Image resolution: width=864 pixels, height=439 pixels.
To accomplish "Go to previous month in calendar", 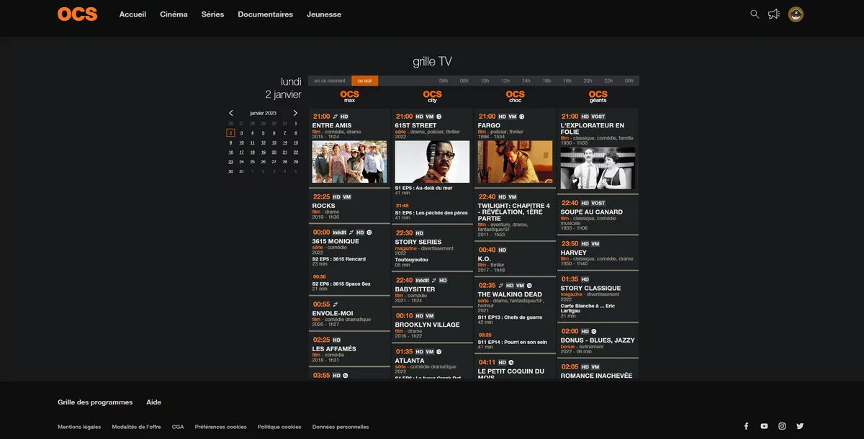I will tap(231, 113).
